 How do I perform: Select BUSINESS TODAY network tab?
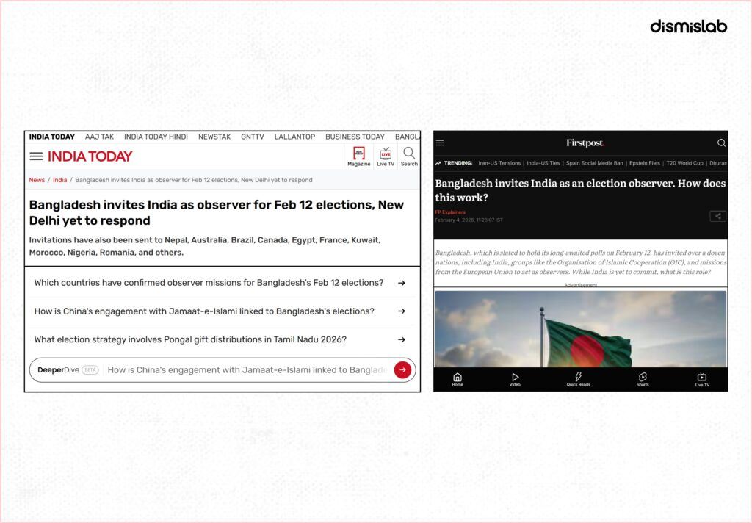[355, 137]
